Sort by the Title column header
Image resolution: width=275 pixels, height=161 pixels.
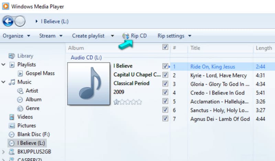pyautogui.click(x=195, y=48)
